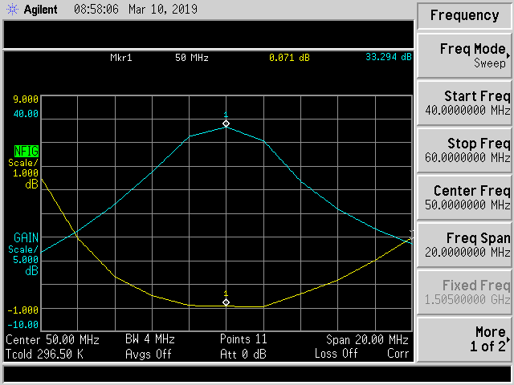514x385 pixels.
Task: Open the Start Freq 40 MHz softkey
Action: tap(464, 103)
